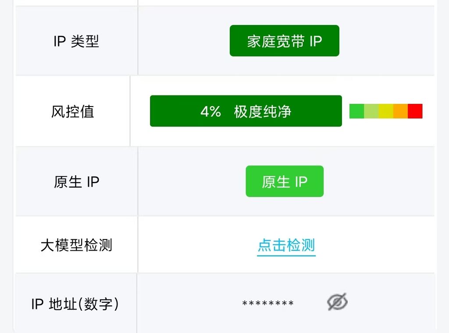This screenshot has width=449, height=333.
Task: Click the 原生 IP row label
Action: coord(76,182)
